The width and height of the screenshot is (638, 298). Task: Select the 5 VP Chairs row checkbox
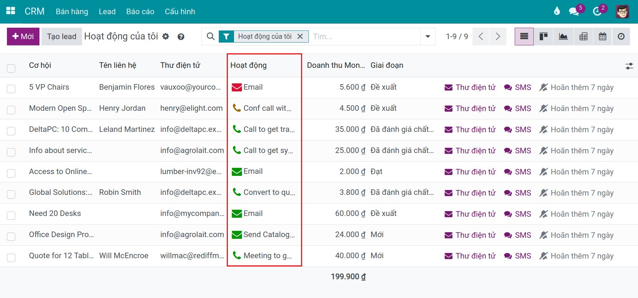[x=11, y=89]
